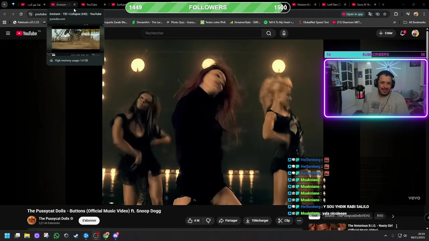Image resolution: width=429 pixels, height=241 pixels.
Task: Open the Pussycat Dolls channel avatar
Action: click(32, 221)
